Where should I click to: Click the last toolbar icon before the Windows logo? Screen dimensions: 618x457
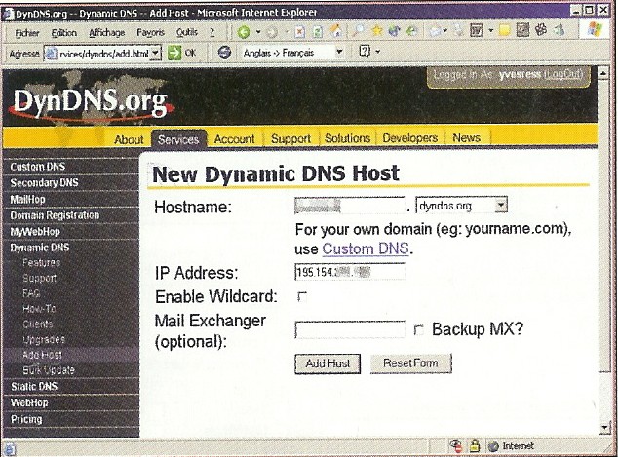pyautogui.click(x=560, y=30)
